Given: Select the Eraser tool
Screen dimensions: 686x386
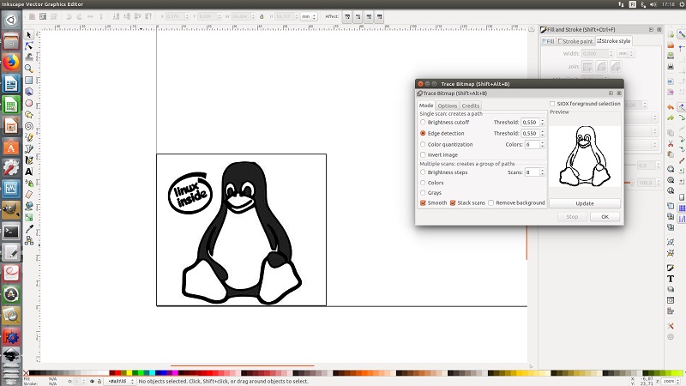Looking at the screenshot, I should (29, 195).
